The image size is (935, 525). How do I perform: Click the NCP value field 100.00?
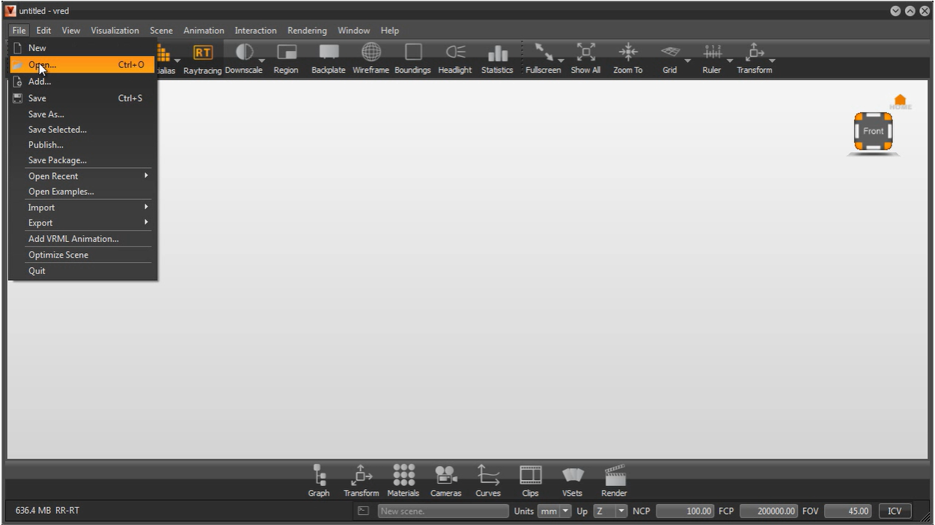pyautogui.click(x=685, y=512)
